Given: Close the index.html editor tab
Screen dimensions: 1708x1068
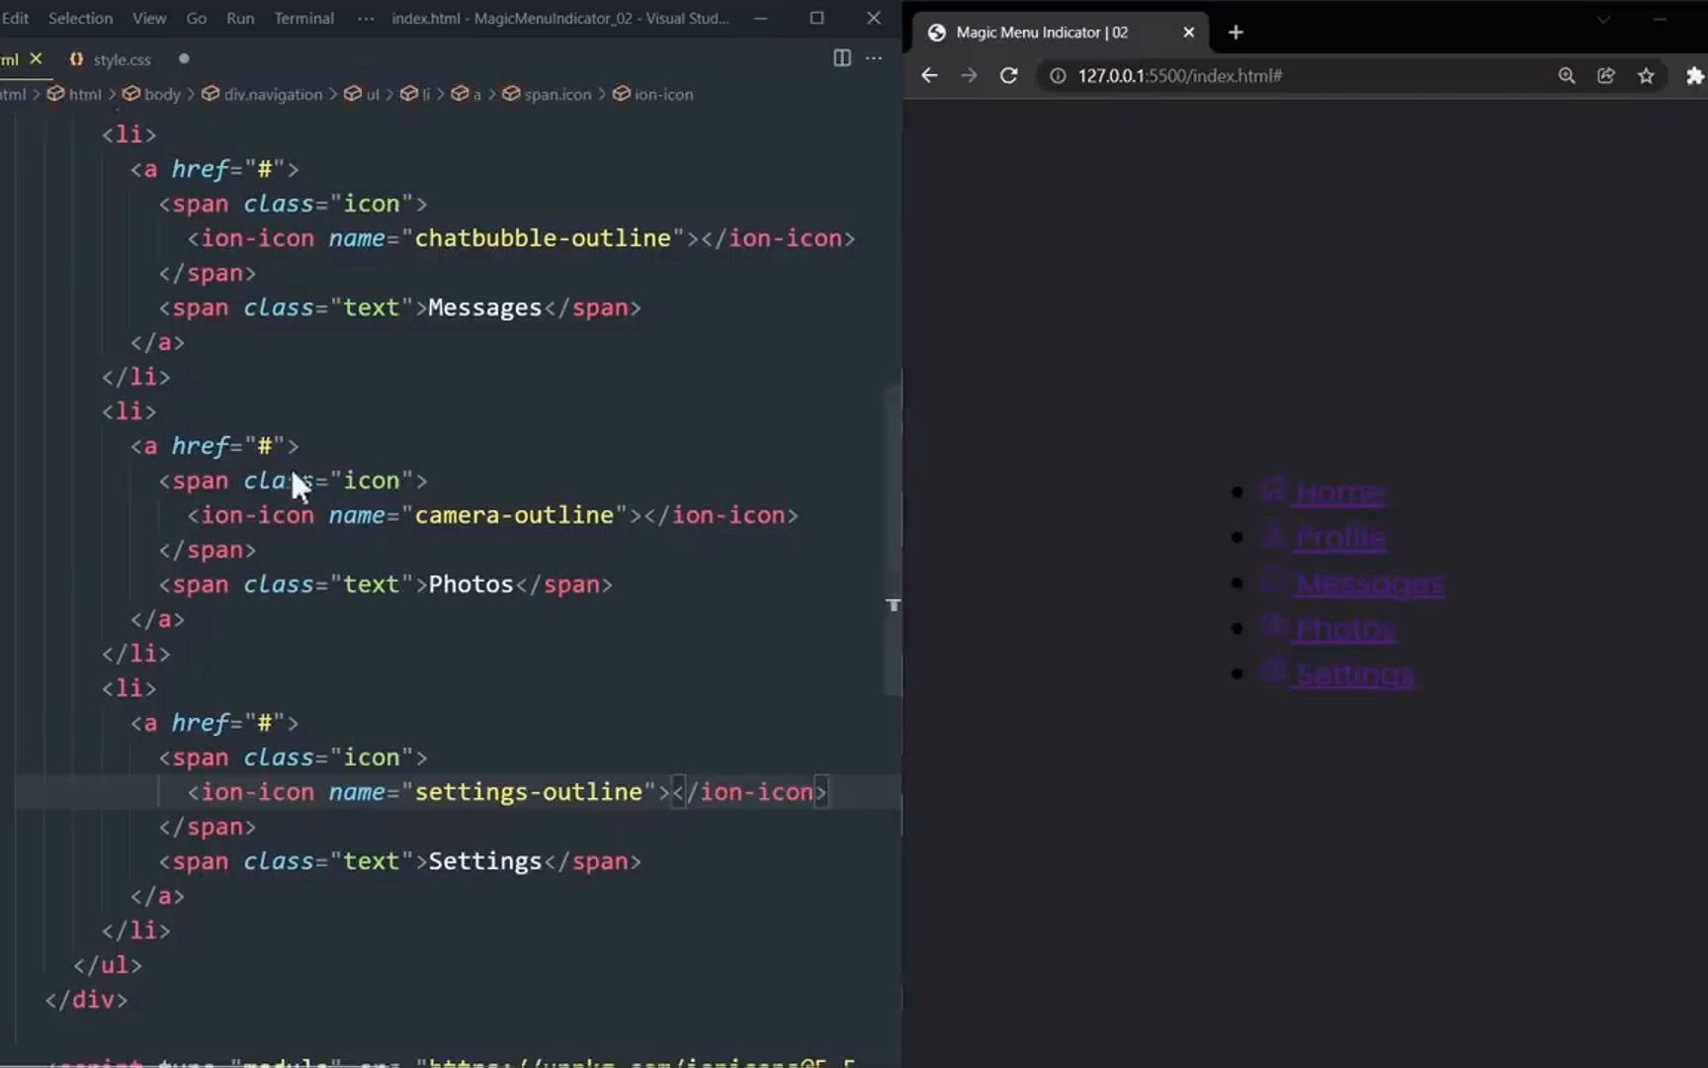Looking at the screenshot, I should pos(36,59).
